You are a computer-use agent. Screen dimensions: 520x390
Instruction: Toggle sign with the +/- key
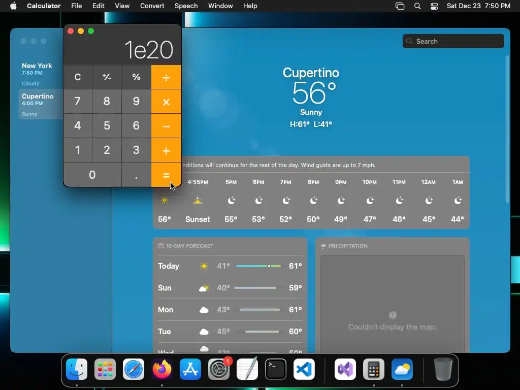pos(107,77)
